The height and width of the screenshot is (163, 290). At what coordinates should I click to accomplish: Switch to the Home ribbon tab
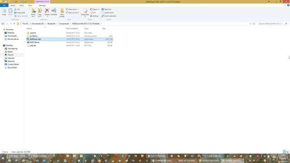tap(13, 5)
